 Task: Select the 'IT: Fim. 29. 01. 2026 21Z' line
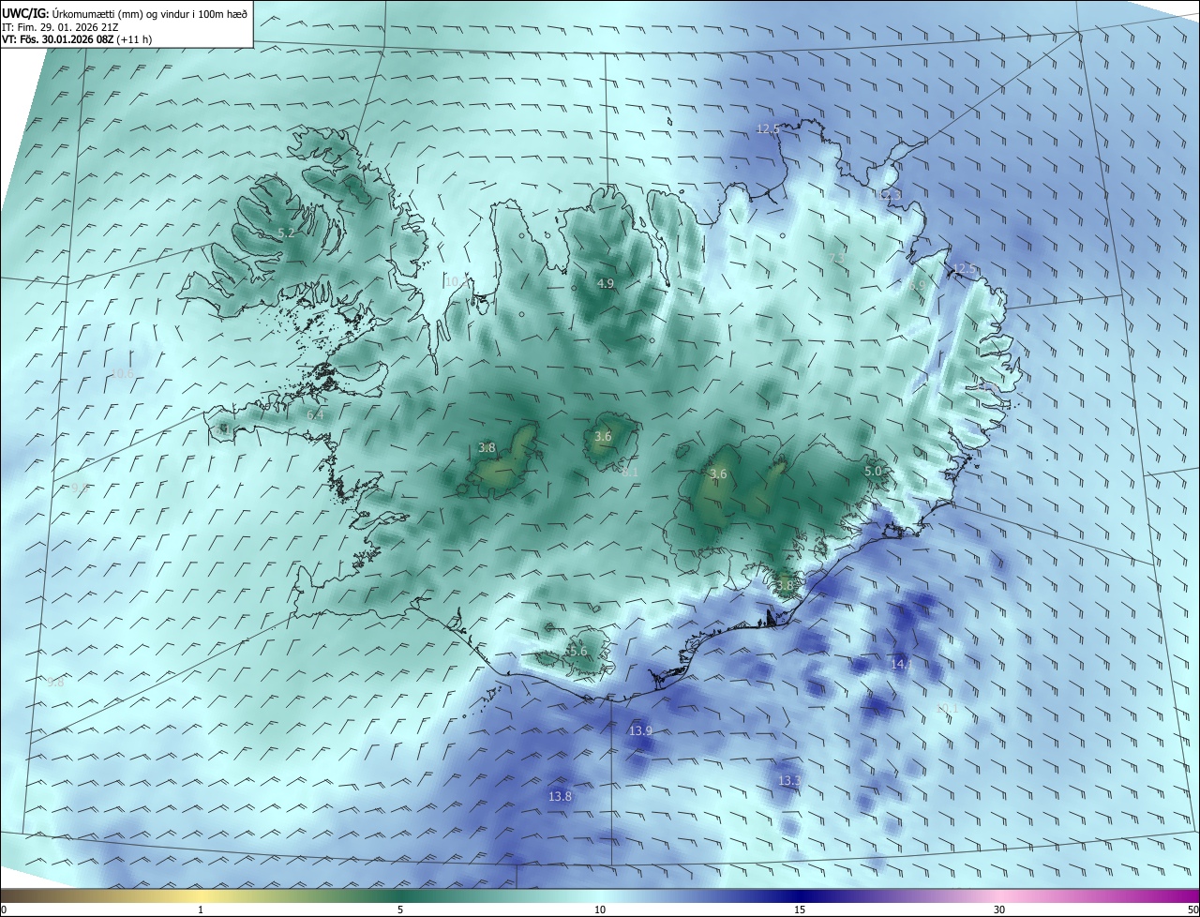[62, 27]
